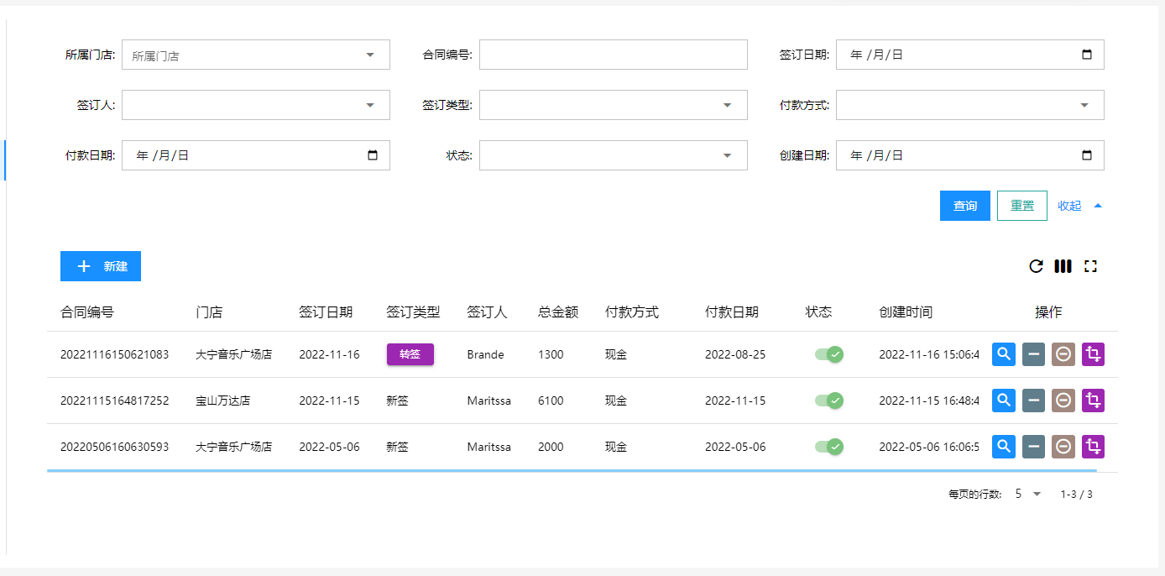Toggle status switch for contract 20221116150621083
This screenshot has width=1165, height=576.
(x=828, y=354)
